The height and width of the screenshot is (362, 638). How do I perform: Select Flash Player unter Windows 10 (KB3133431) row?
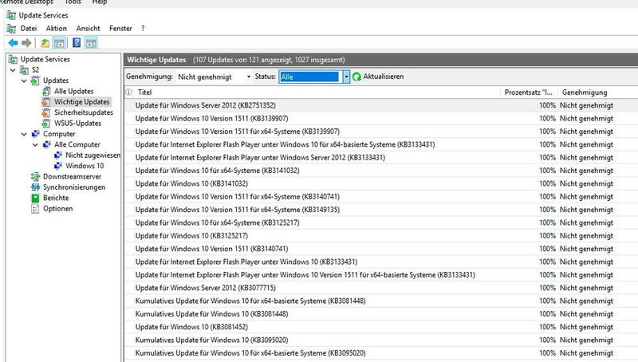point(381,262)
